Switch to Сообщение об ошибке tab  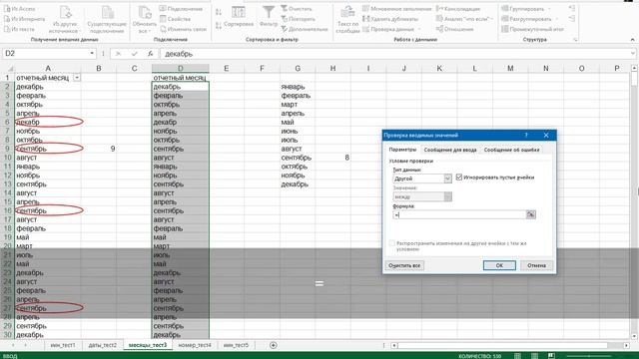click(x=511, y=150)
